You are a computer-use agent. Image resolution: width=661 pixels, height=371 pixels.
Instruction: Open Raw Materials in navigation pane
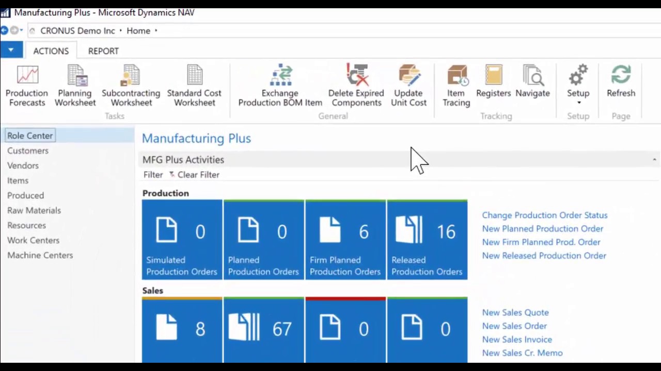[34, 210]
